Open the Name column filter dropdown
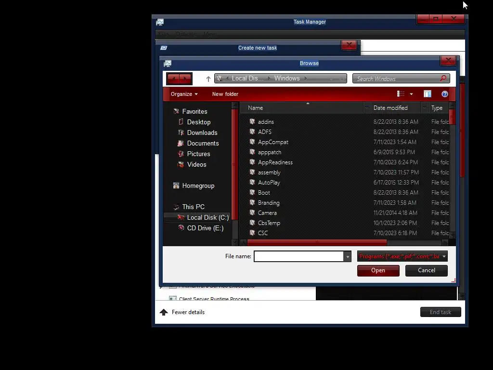This screenshot has height=370, width=493. [x=367, y=108]
